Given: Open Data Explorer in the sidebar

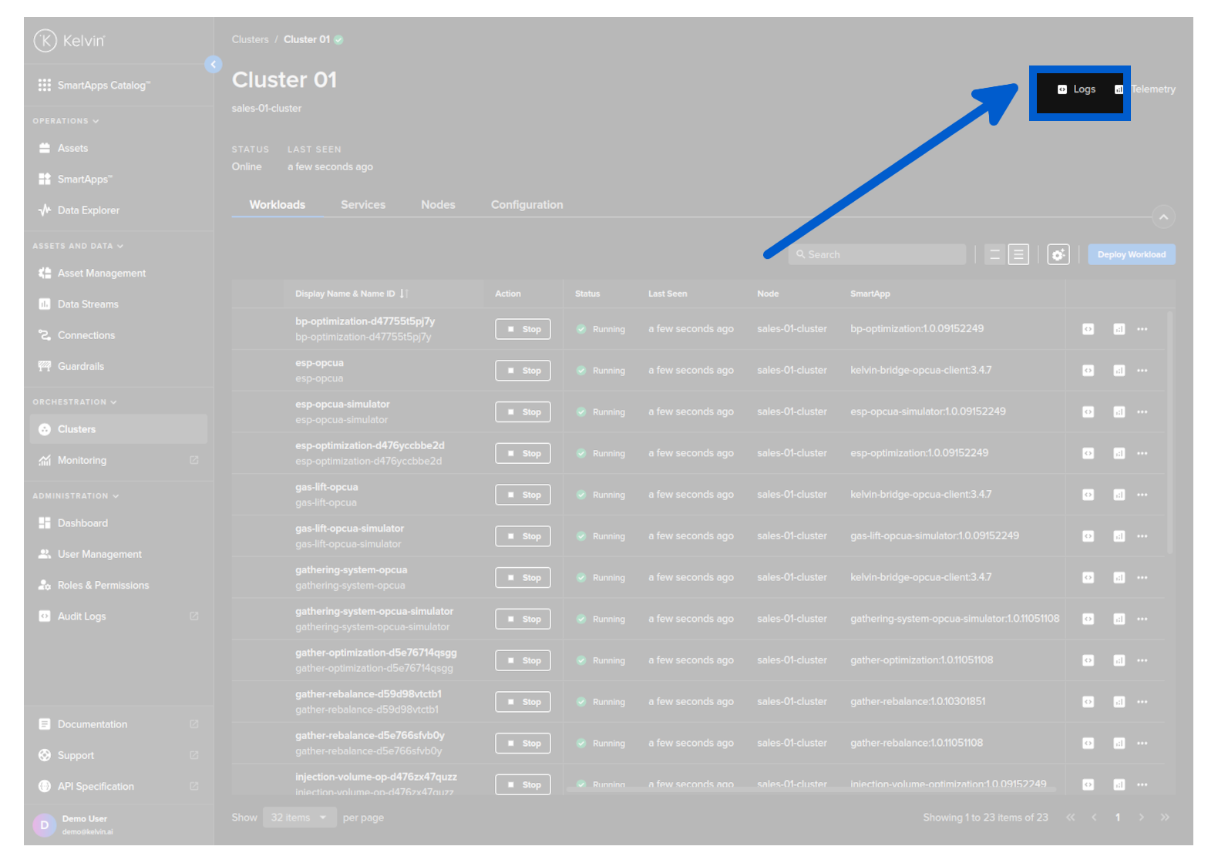Looking at the screenshot, I should point(88,210).
